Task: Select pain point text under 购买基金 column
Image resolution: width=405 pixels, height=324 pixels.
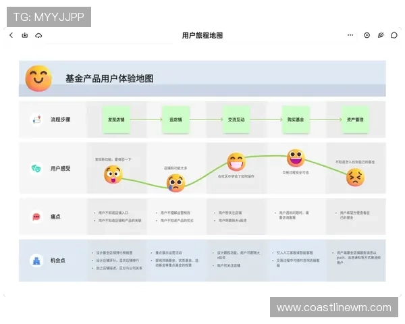Action: (x=294, y=215)
